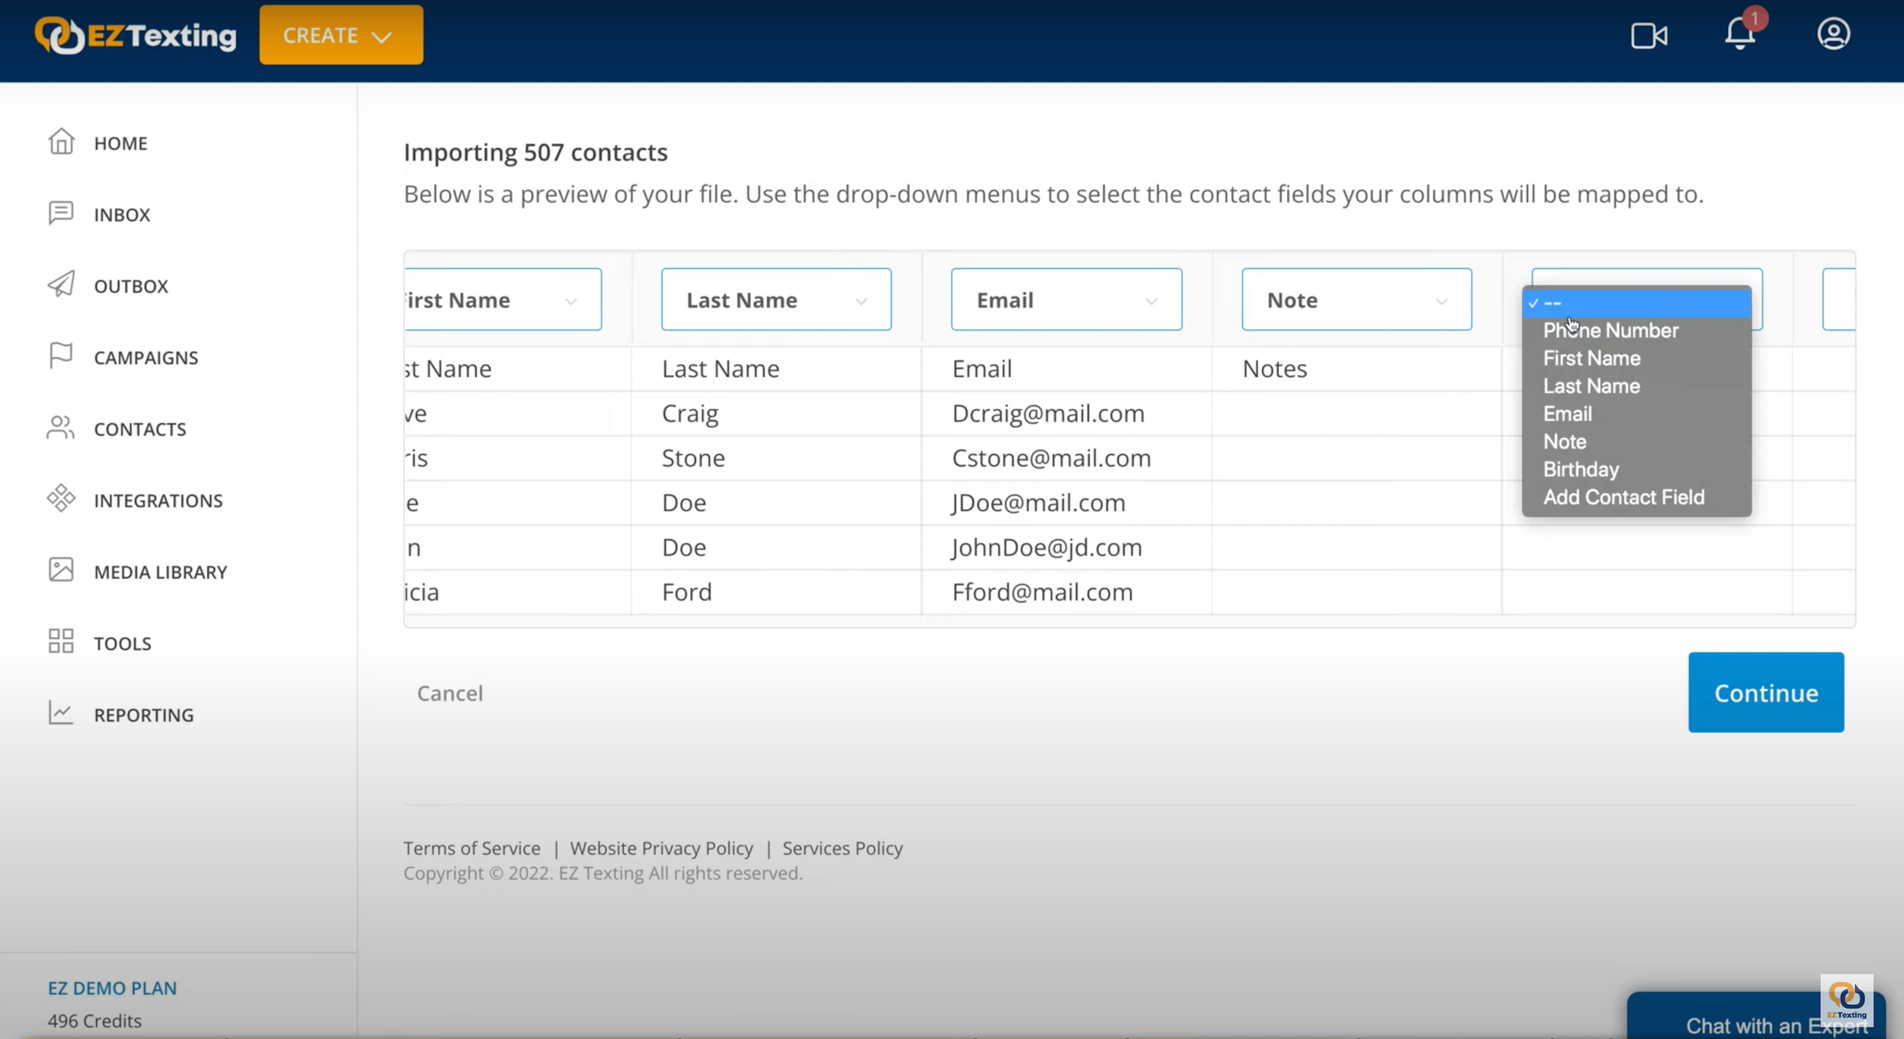The width and height of the screenshot is (1904, 1039).
Task: Click the Cancel button
Action: click(x=450, y=692)
